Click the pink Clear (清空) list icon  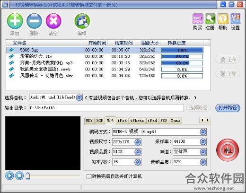tap(53, 21)
